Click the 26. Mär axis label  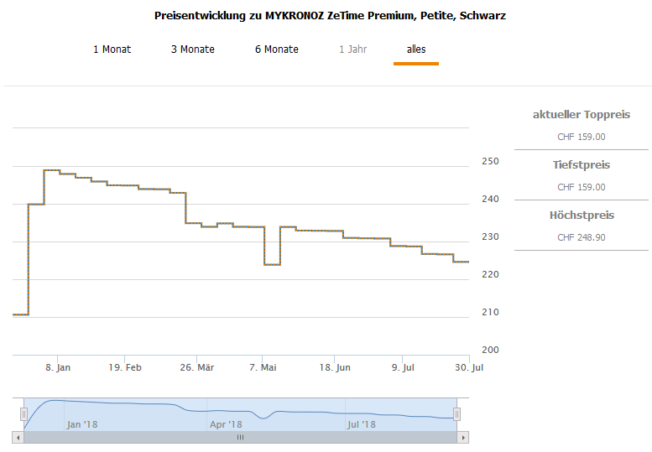[197, 367]
